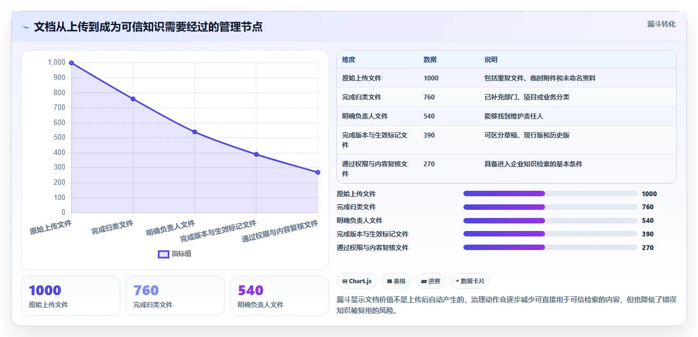The height and width of the screenshot is (337, 698).
Task: Click the progress bar for 原始上传文件
Action: (x=550, y=194)
